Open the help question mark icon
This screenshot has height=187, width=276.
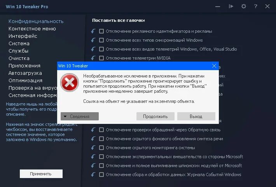tap(255, 7)
